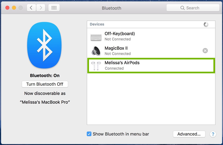
Task: Select Melissa's AirPods device
Action: pos(151,65)
